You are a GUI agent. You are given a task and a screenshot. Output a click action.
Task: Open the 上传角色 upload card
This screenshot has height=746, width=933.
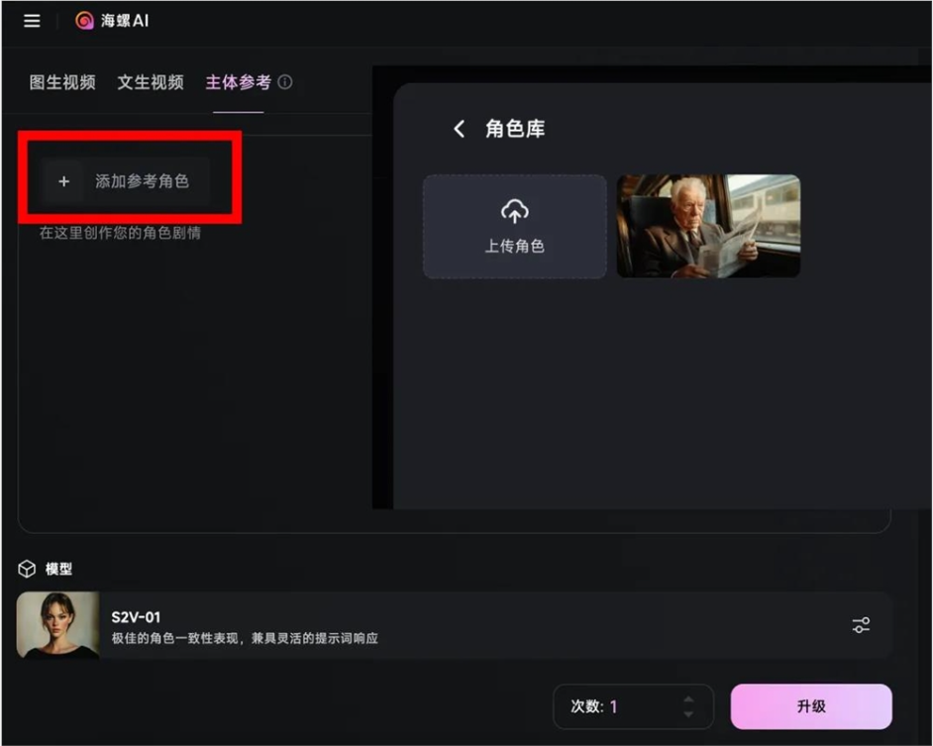coord(515,226)
